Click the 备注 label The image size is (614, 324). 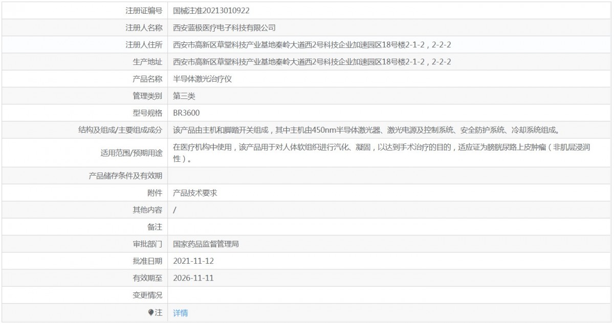click(x=155, y=227)
